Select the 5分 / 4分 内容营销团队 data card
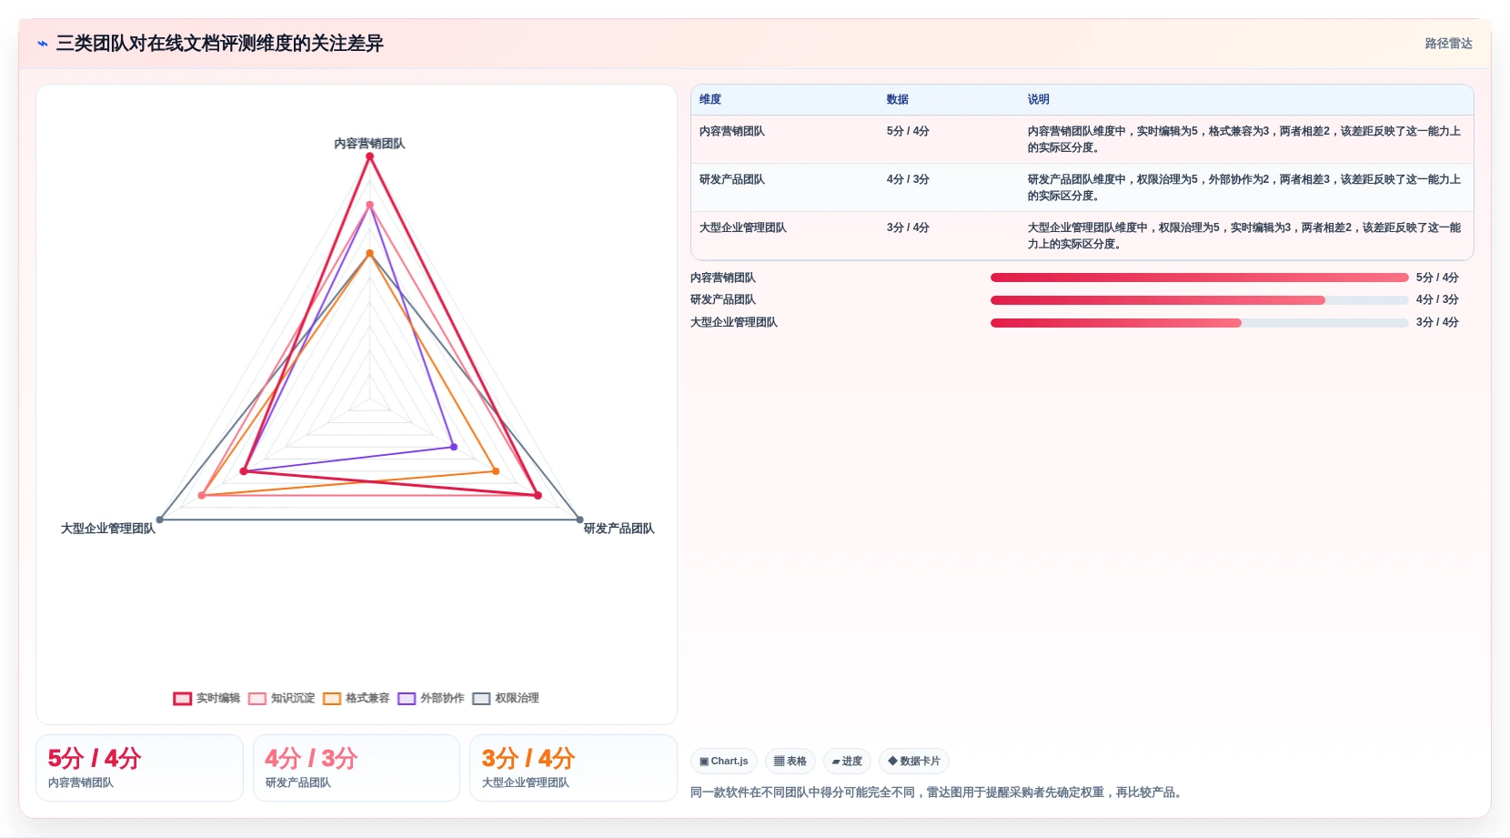 139,768
